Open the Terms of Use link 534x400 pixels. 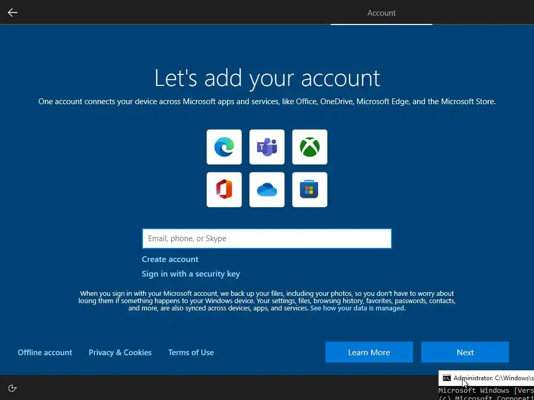(x=191, y=353)
